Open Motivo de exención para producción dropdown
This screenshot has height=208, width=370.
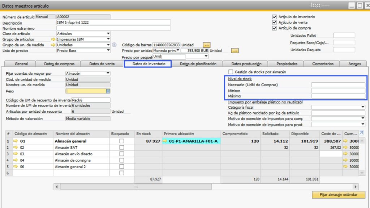pos(363,124)
